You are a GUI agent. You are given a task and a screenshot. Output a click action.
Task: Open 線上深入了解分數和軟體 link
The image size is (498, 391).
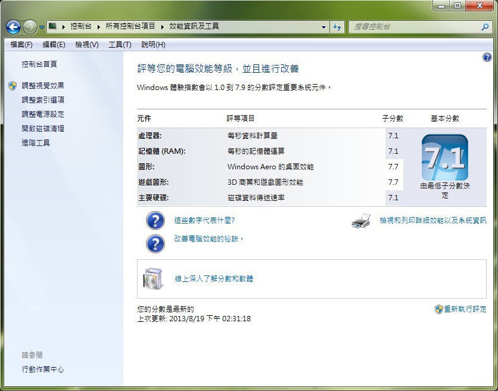click(x=214, y=279)
